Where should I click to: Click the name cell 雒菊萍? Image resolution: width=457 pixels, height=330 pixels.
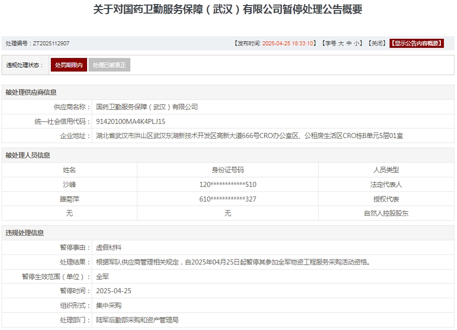[69, 199]
